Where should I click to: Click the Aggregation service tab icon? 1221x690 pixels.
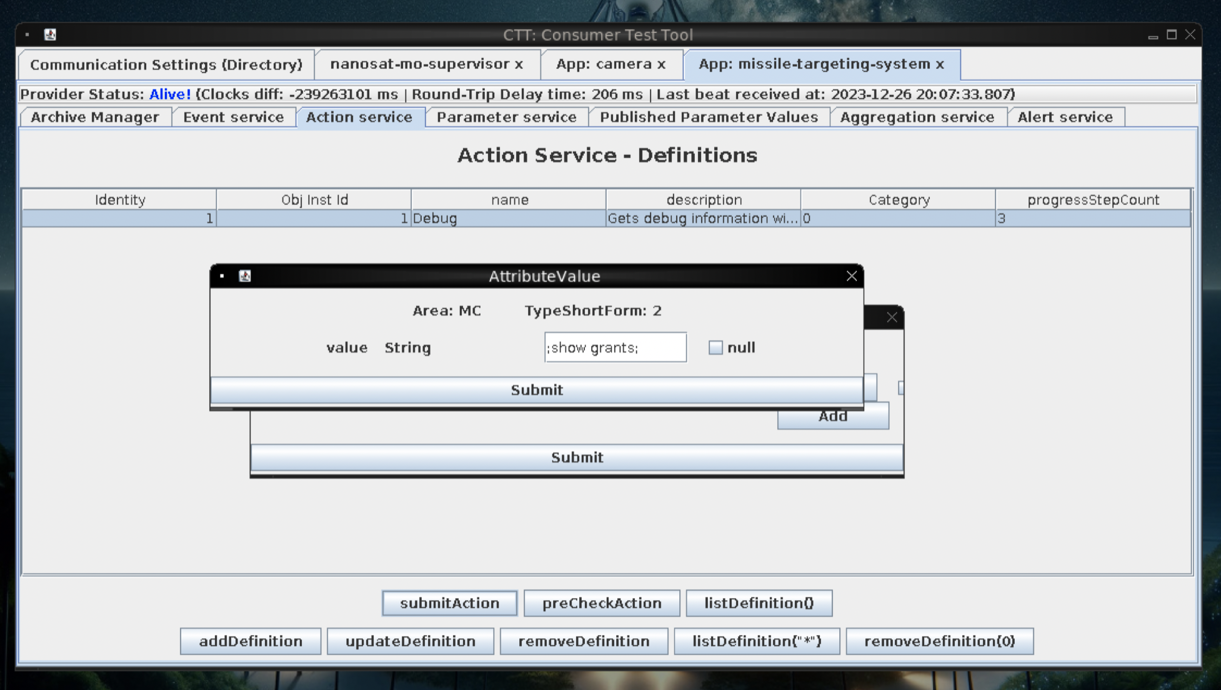tap(917, 116)
